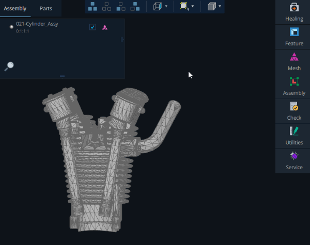The height and width of the screenshot is (245, 310).
Task: Switch to the Parts tab
Action: click(46, 8)
